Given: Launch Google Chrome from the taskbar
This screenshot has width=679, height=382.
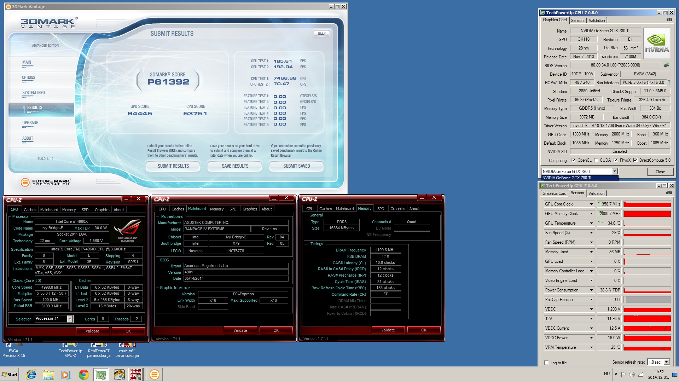Looking at the screenshot, I should click(83, 375).
